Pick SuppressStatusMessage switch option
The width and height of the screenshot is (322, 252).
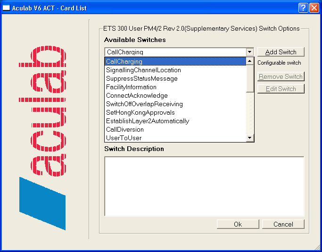point(175,78)
